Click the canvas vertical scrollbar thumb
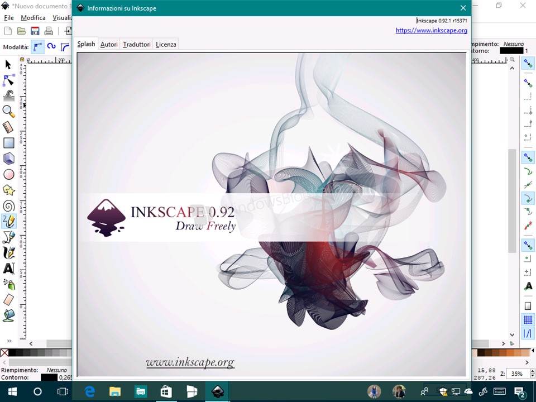 (512, 201)
